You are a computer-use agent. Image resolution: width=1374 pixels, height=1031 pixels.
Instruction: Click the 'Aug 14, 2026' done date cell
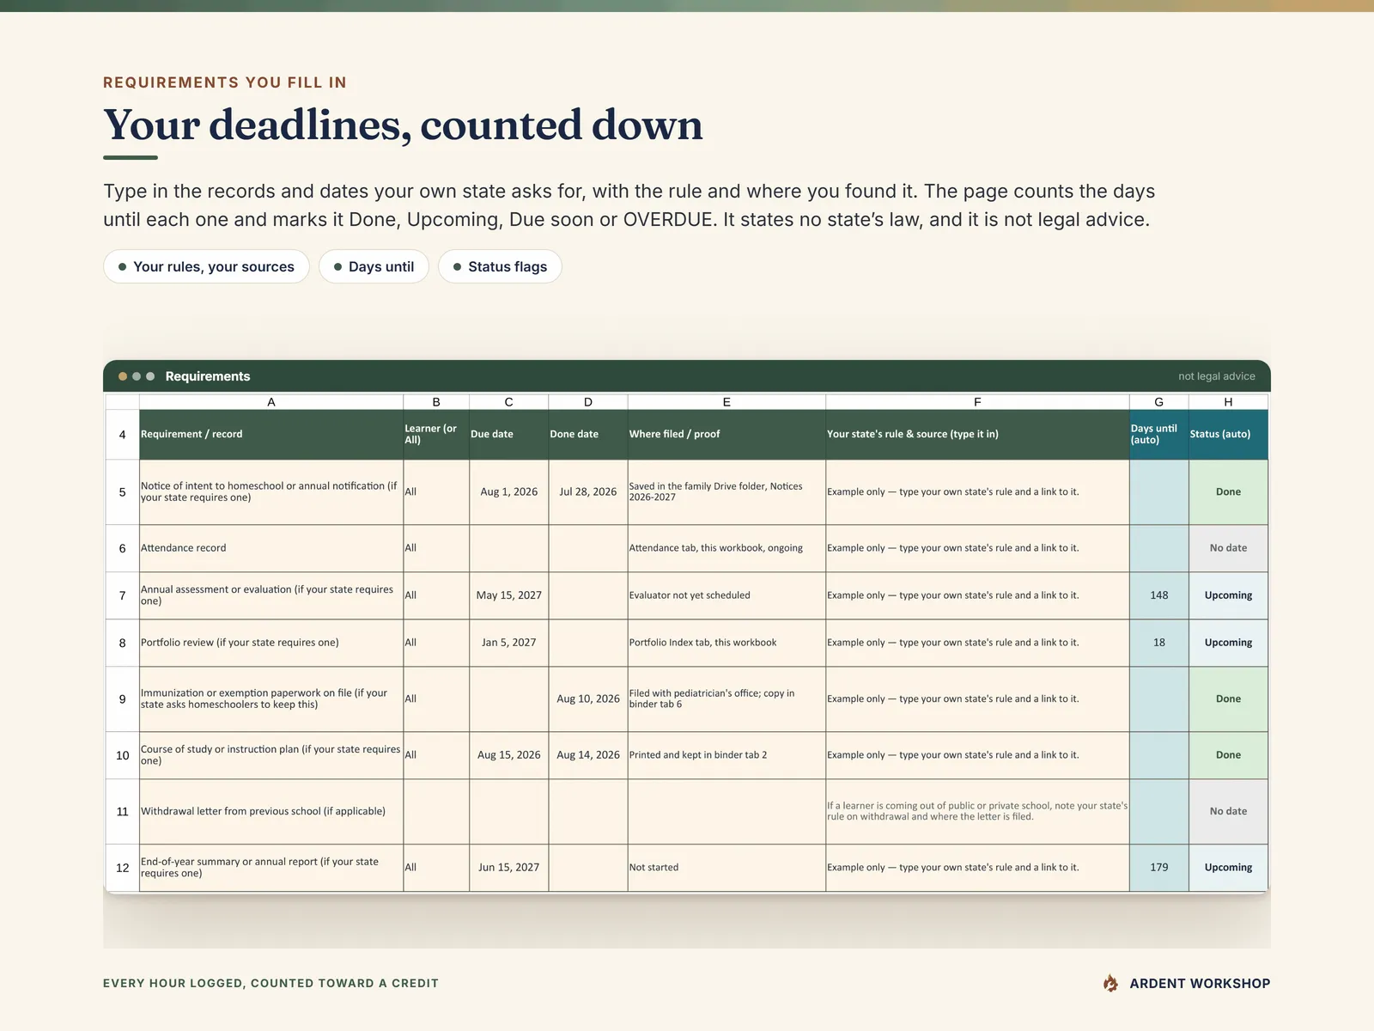[x=588, y=755]
